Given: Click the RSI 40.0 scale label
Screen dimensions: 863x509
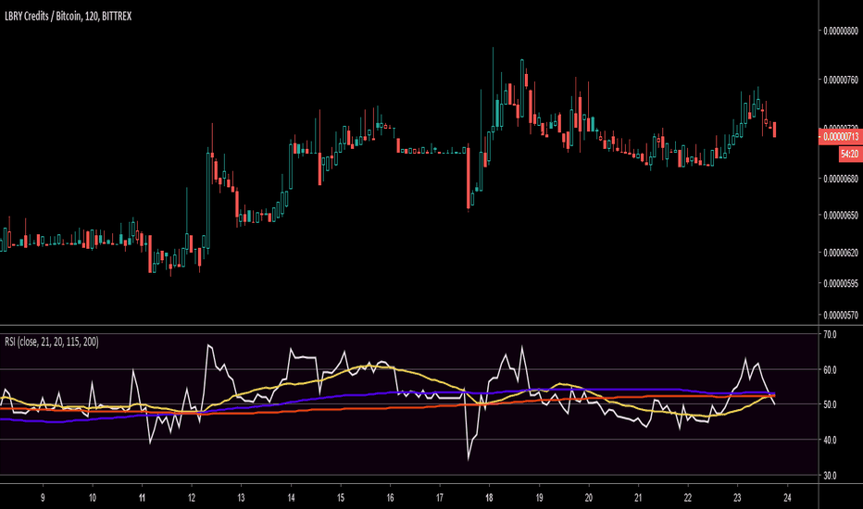Looking at the screenshot, I should click(830, 441).
